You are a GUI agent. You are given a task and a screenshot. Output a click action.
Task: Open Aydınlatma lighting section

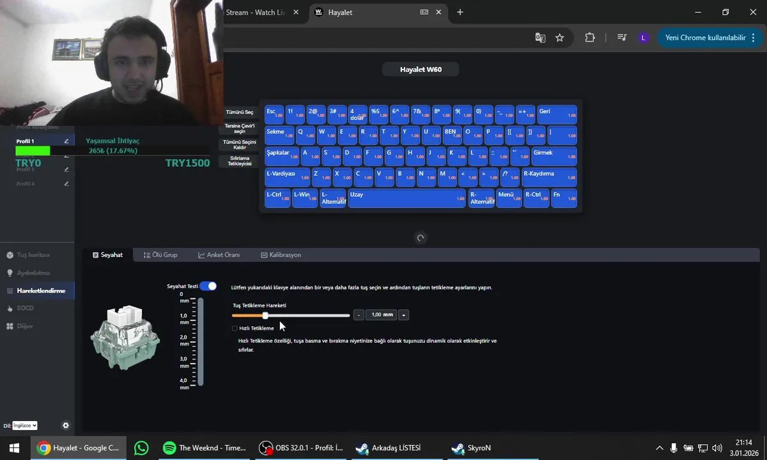33,273
